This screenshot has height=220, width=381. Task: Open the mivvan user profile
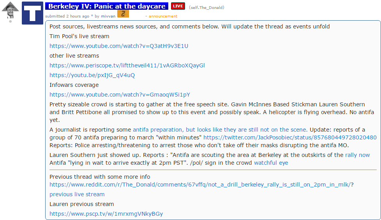pos(108,16)
